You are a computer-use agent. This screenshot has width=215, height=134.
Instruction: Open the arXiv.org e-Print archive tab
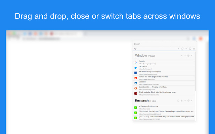click(x=164, y=108)
